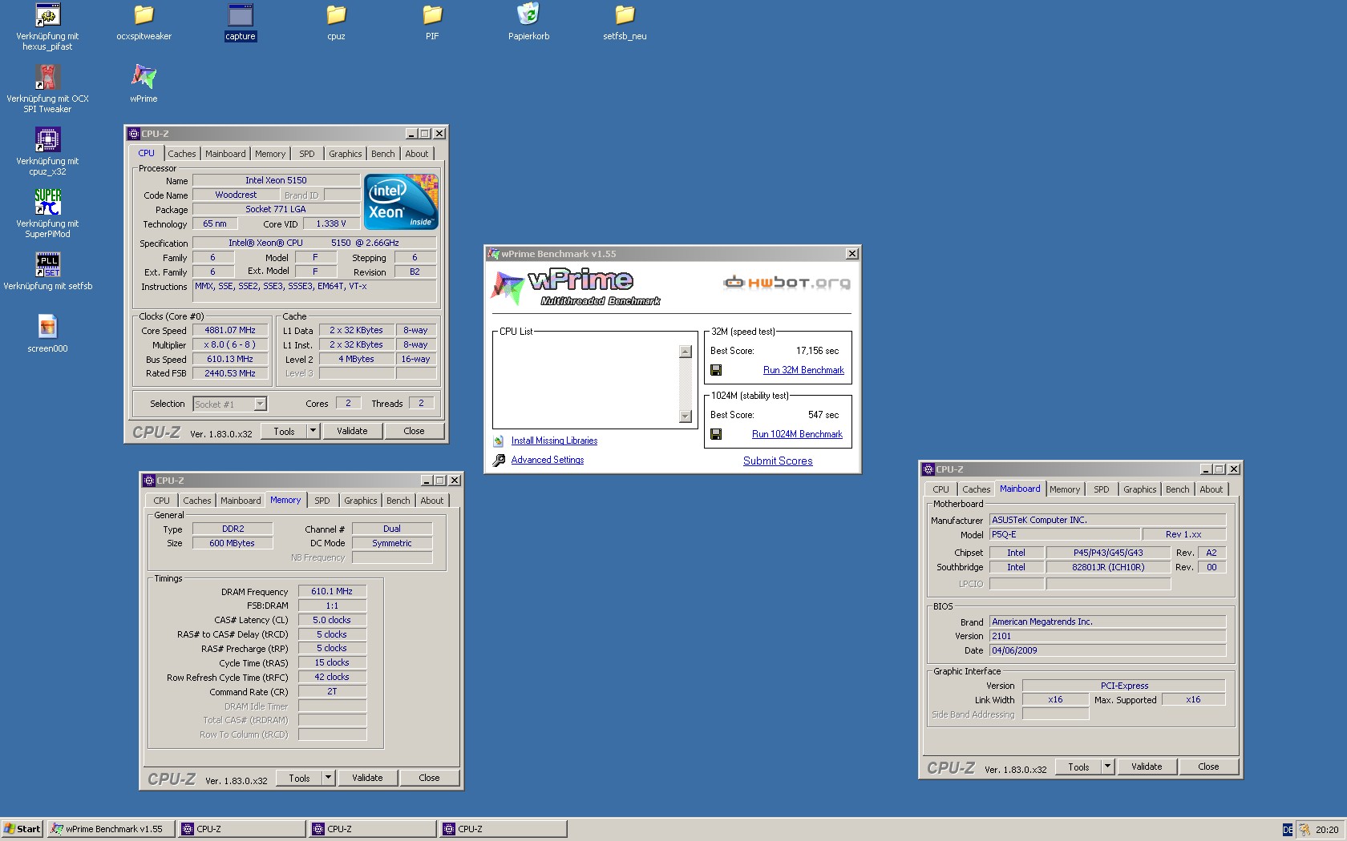Click Submit Scores link
The width and height of the screenshot is (1347, 841).
[778, 461]
